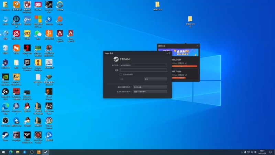Viewport: 275px width, 155px height.
Task: Close the recommended tasks popup
Action: [x=197, y=46]
